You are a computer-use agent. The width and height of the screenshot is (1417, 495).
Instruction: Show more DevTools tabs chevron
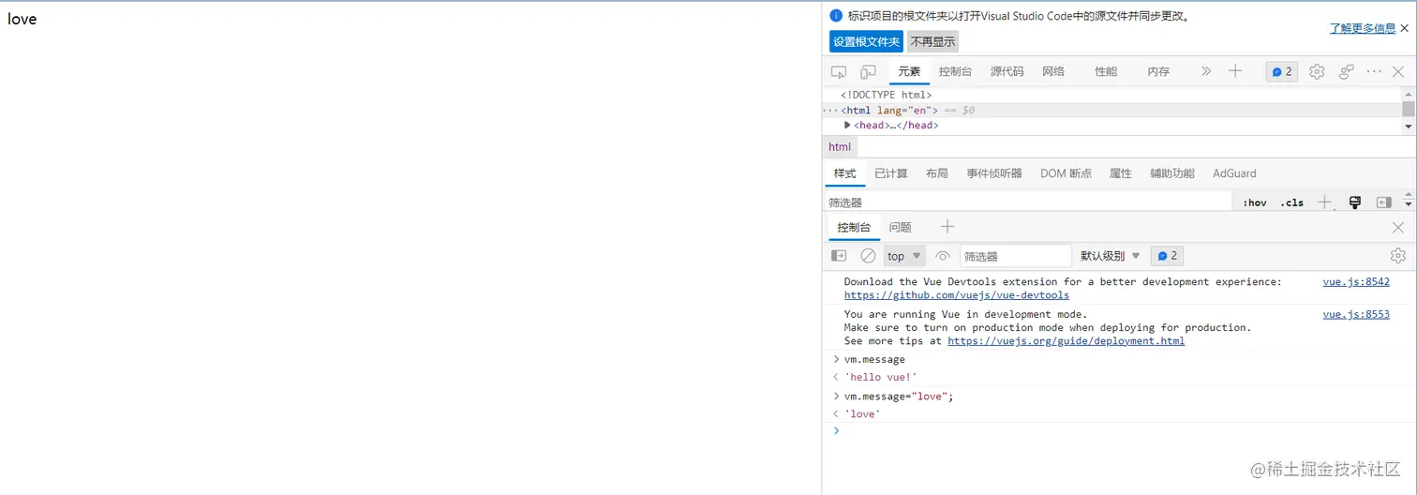1206,71
